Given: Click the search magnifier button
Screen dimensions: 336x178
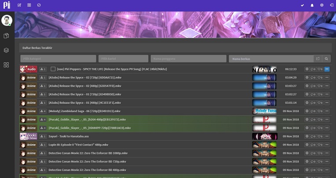Looking at the screenshot, I should pos(326,59).
